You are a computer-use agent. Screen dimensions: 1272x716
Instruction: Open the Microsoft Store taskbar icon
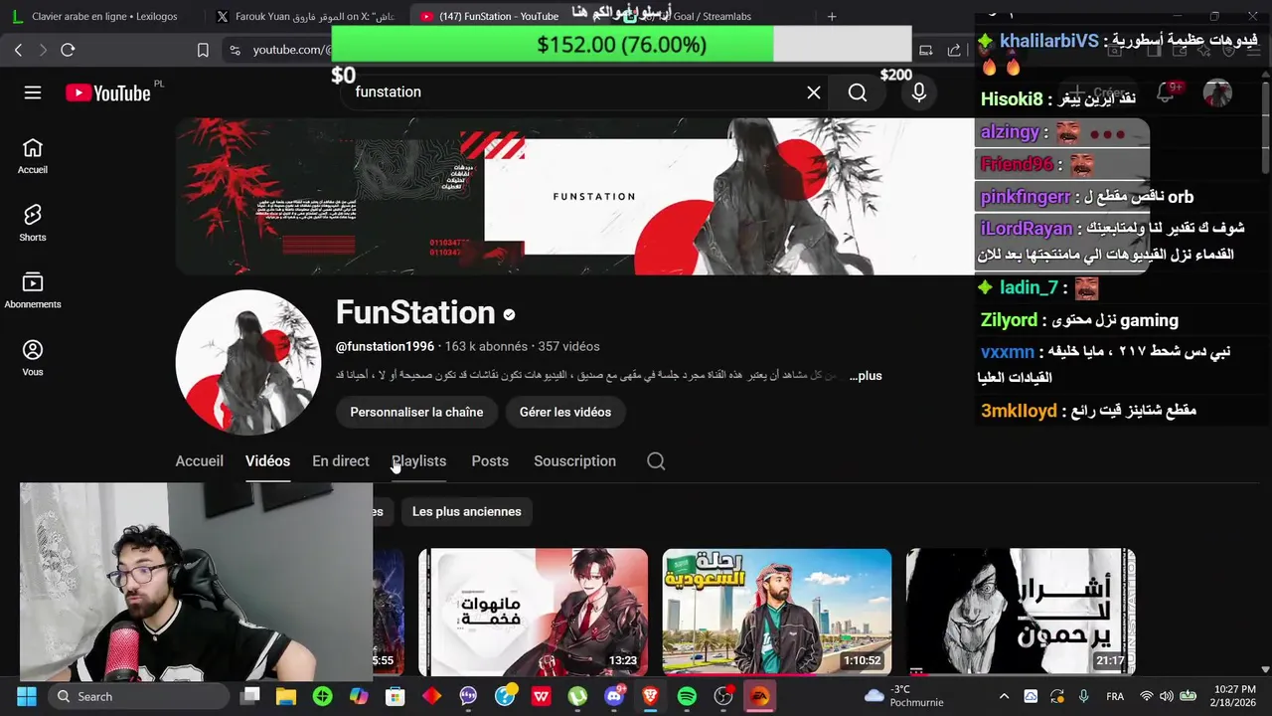(396, 696)
